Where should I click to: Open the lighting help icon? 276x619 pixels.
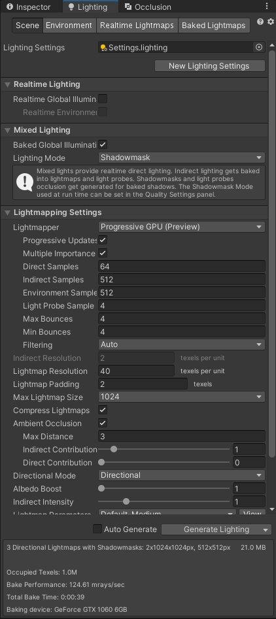260,22
